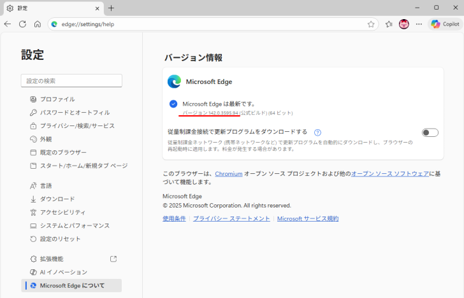Screen dimensions: 464x298
Task: Maximize the browser window
Action: point(436,8)
